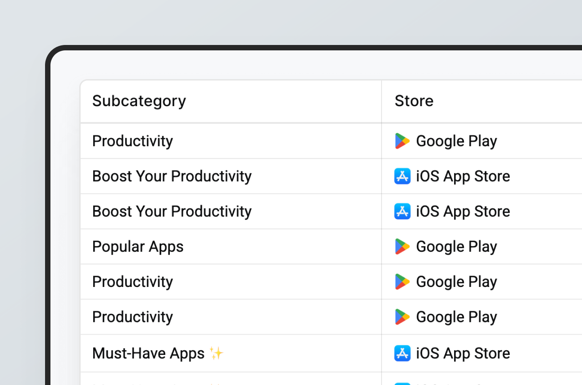This screenshot has width=582, height=385.
Task: Click Google Play icon in the second Productivity row
Action: (402, 282)
